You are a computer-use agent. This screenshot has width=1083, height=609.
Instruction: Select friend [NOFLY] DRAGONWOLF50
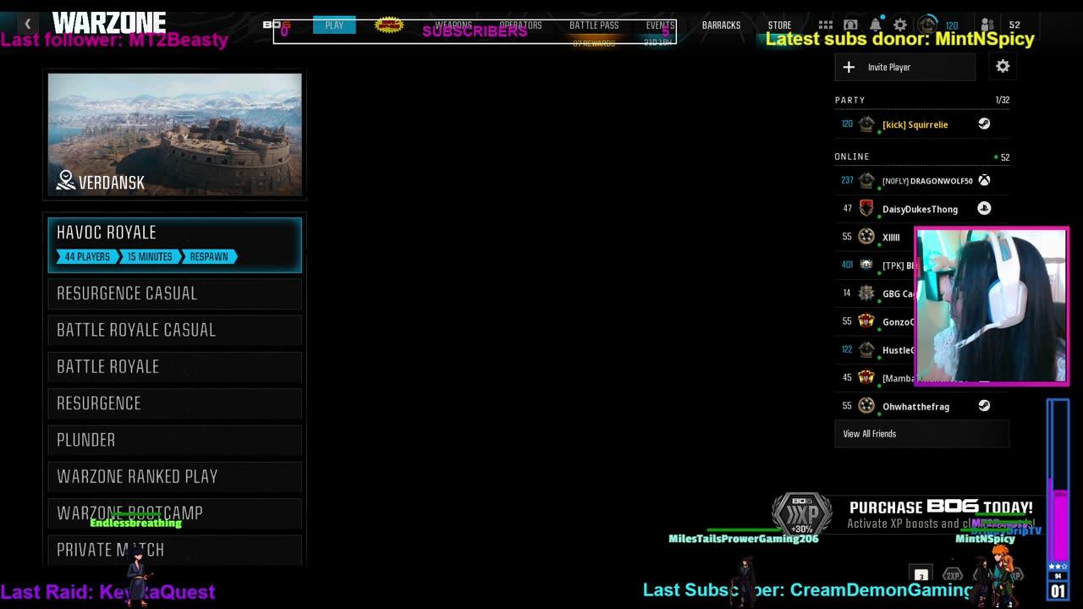(x=921, y=181)
